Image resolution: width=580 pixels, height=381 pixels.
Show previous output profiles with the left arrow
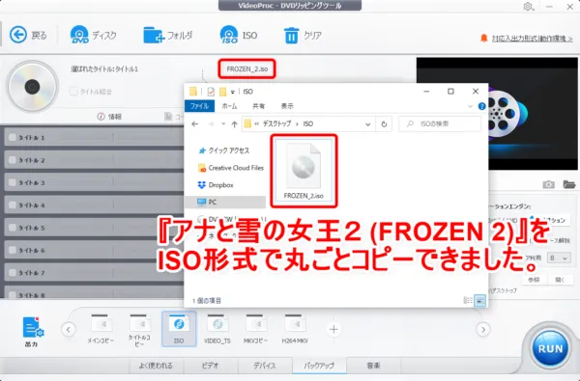[x=69, y=329]
